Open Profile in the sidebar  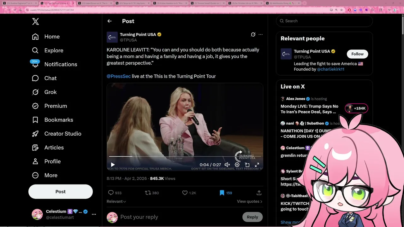pyautogui.click(x=46, y=161)
